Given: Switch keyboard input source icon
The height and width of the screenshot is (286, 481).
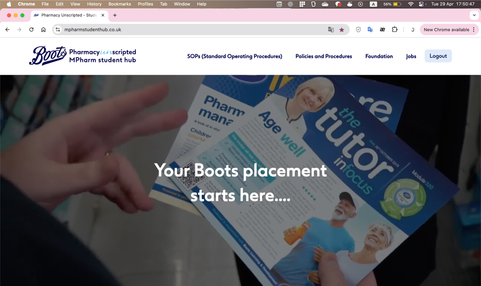Looking at the screenshot, I should pyautogui.click(x=373, y=4).
